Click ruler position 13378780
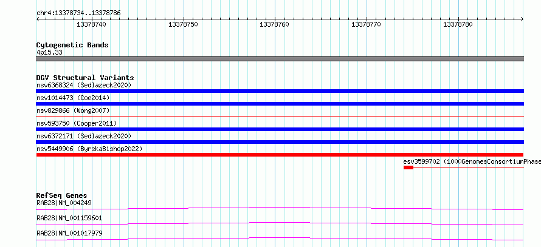Image resolution: width=541 pixels, height=247 pixels. coord(458,25)
